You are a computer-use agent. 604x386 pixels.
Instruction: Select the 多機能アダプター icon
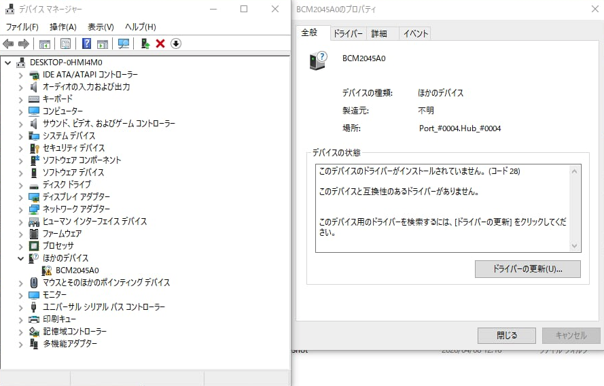pos(34,344)
